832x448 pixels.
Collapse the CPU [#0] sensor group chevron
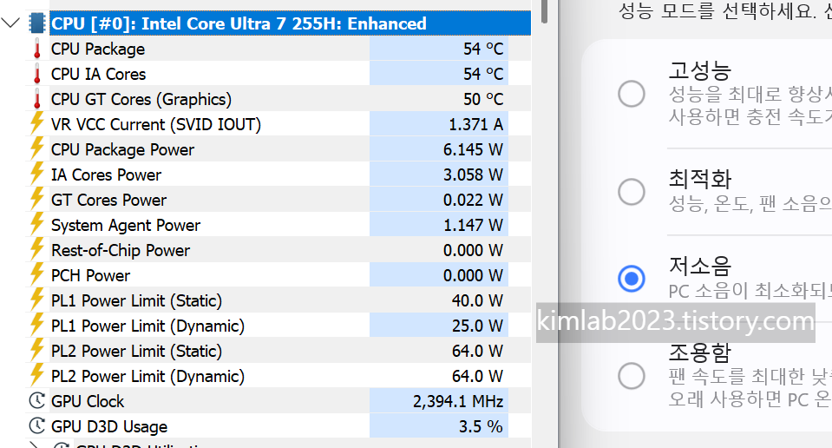click(x=10, y=23)
